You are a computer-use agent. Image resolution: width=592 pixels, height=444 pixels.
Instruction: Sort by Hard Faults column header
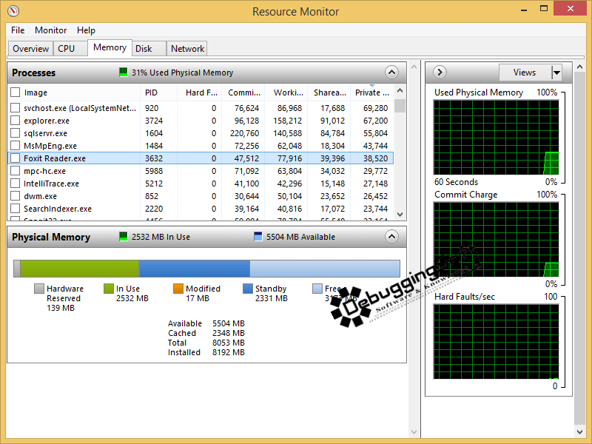pos(199,92)
